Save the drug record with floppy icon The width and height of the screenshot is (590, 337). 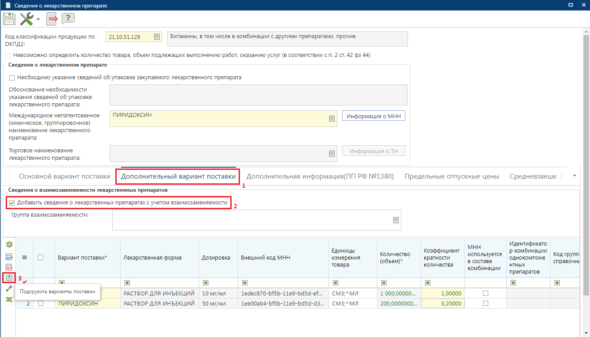point(9,19)
